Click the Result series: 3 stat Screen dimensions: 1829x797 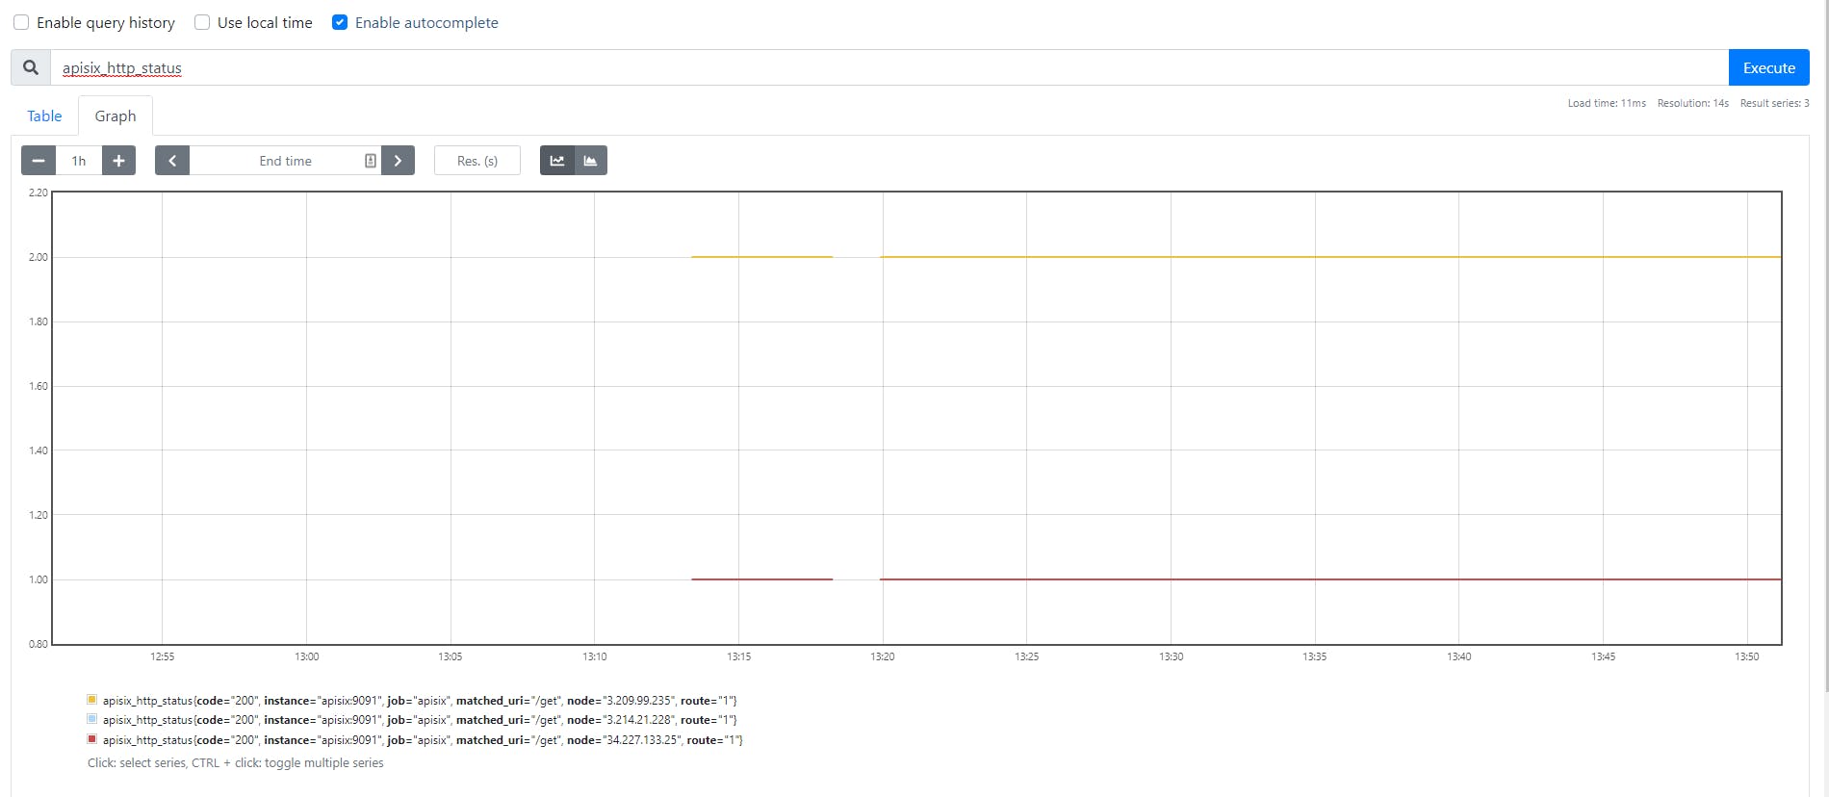1774,103
